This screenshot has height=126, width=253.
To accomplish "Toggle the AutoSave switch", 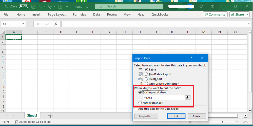I will tap(24, 6).
